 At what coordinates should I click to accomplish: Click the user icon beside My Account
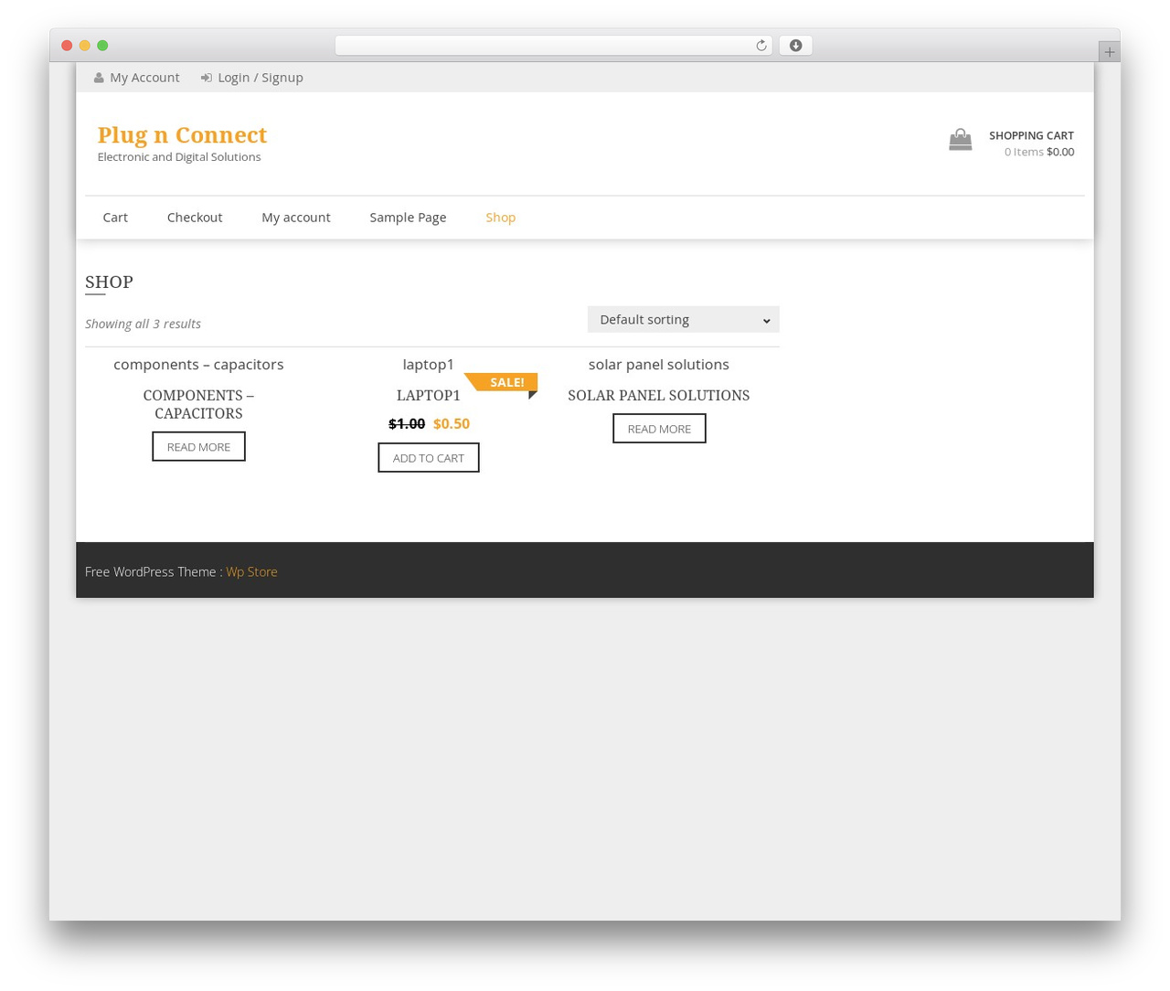tap(99, 78)
